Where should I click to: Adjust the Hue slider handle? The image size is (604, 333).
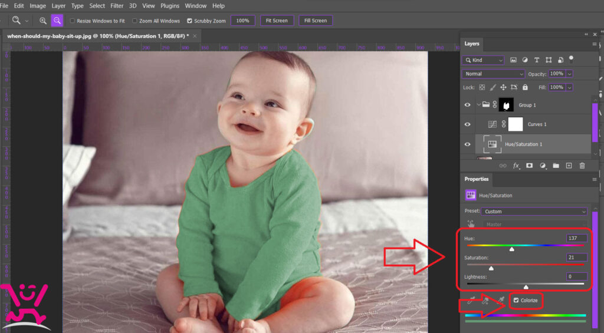(512, 249)
